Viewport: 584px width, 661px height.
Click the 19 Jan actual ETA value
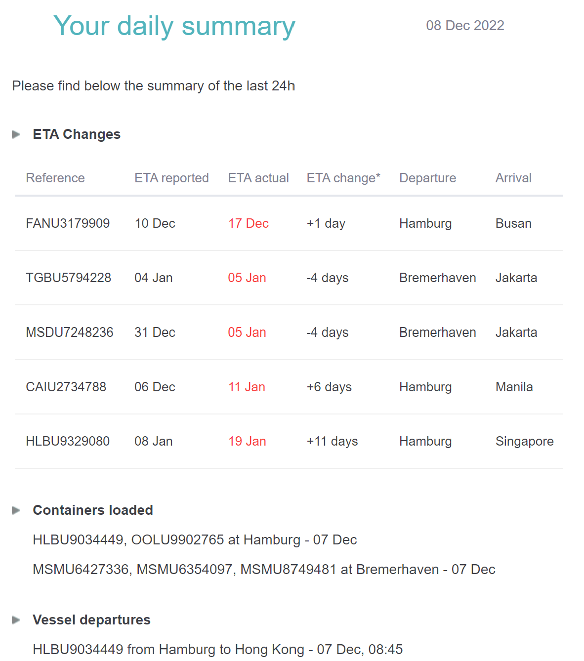click(x=247, y=441)
